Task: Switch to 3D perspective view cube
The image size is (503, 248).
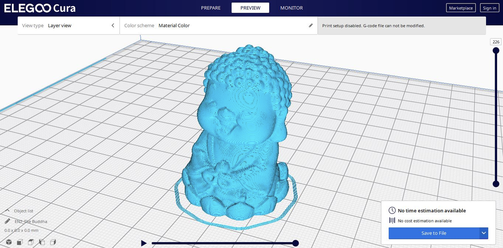Action: 8,242
